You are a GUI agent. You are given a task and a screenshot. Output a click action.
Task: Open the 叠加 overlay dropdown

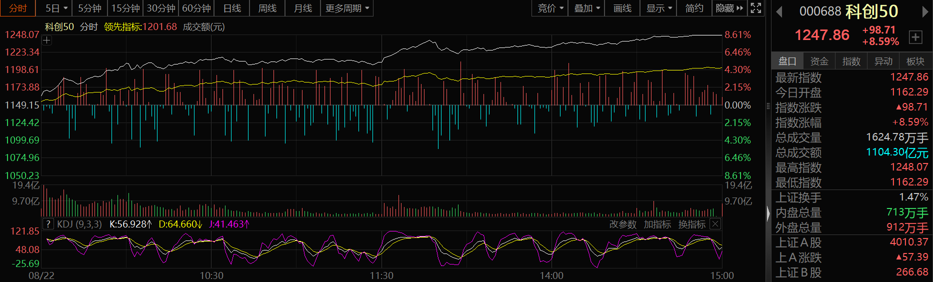(586, 8)
